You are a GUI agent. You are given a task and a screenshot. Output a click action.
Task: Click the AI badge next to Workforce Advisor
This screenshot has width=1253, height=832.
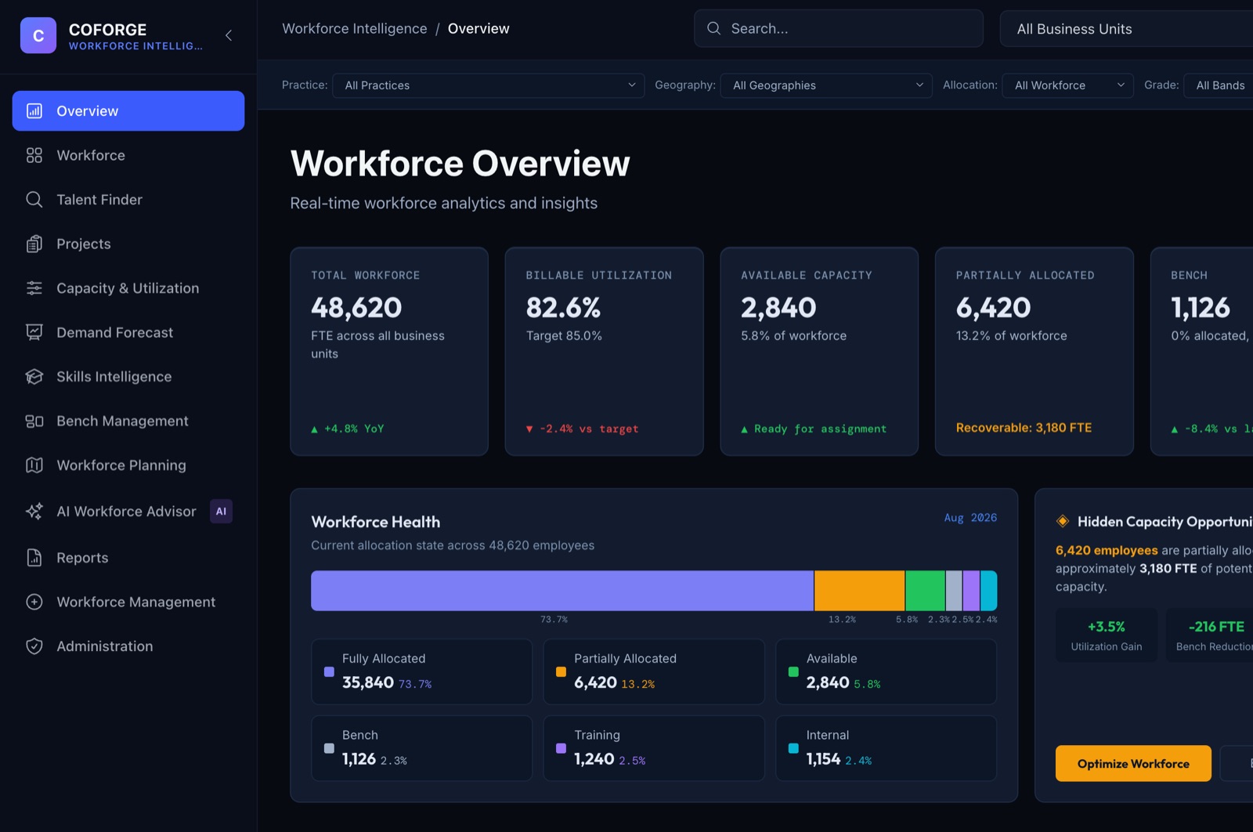tap(221, 512)
